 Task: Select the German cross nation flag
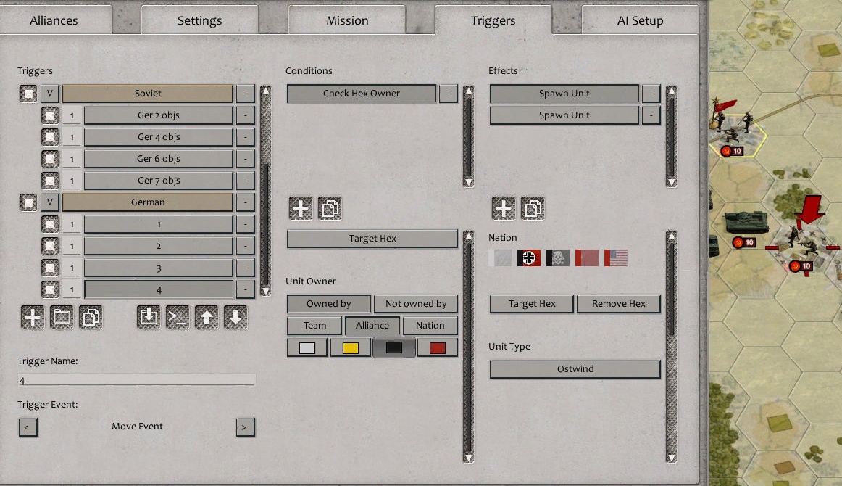(529, 258)
